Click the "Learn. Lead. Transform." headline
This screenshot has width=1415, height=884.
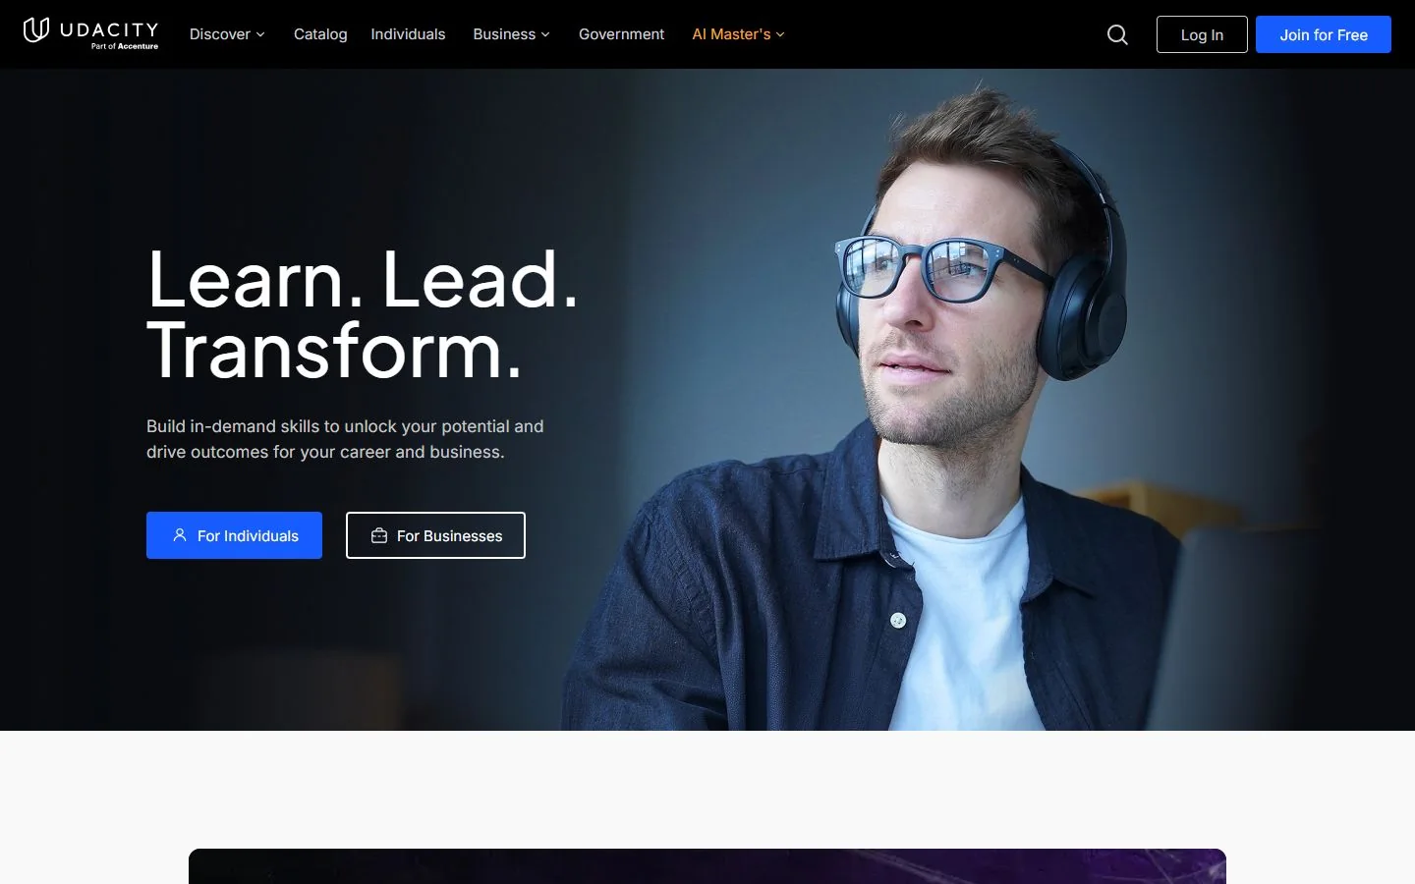coord(363,314)
